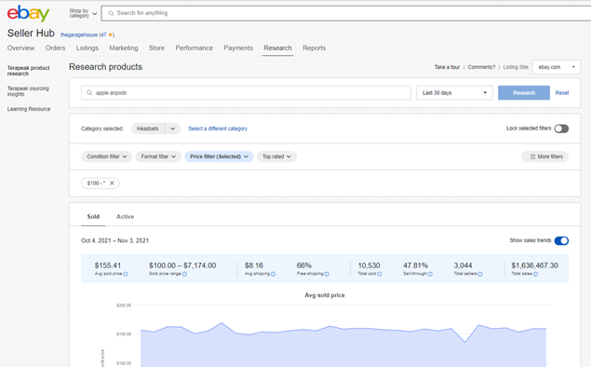Open the Store tab
Image resolution: width=591 pixels, height=367 pixels.
click(156, 48)
